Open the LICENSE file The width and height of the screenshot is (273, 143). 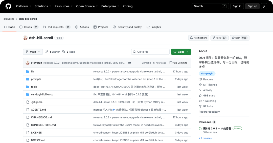[x=36, y=133]
